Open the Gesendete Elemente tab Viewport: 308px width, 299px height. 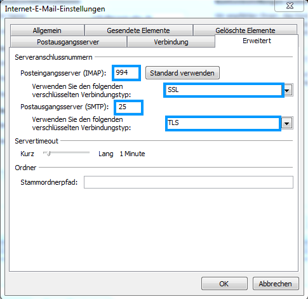pyautogui.click(x=138, y=30)
